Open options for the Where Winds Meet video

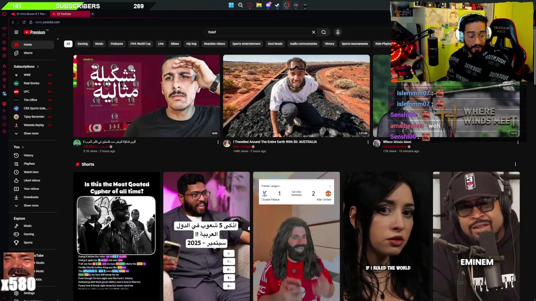tap(518, 142)
